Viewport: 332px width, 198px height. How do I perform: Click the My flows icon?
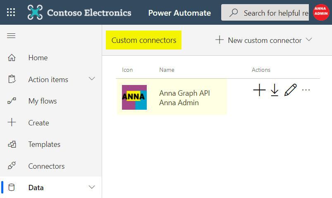pyautogui.click(x=12, y=101)
